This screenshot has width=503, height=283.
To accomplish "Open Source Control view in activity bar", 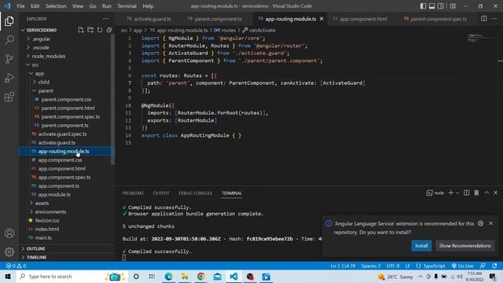I will click(9, 59).
